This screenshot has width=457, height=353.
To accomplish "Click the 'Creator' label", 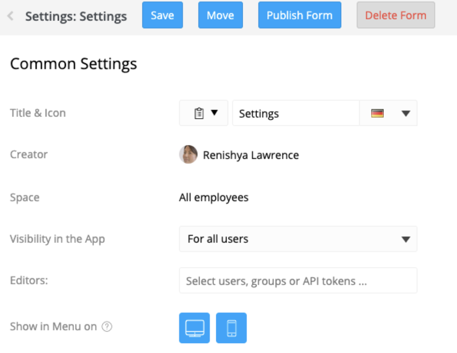I will pyautogui.click(x=29, y=154).
